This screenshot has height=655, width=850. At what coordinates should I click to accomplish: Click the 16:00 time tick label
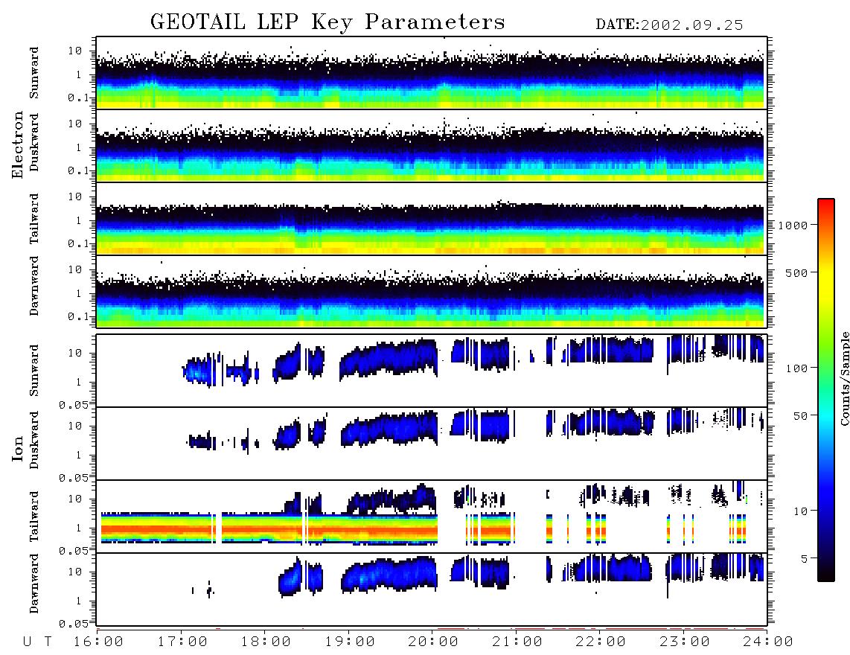click(98, 642)
